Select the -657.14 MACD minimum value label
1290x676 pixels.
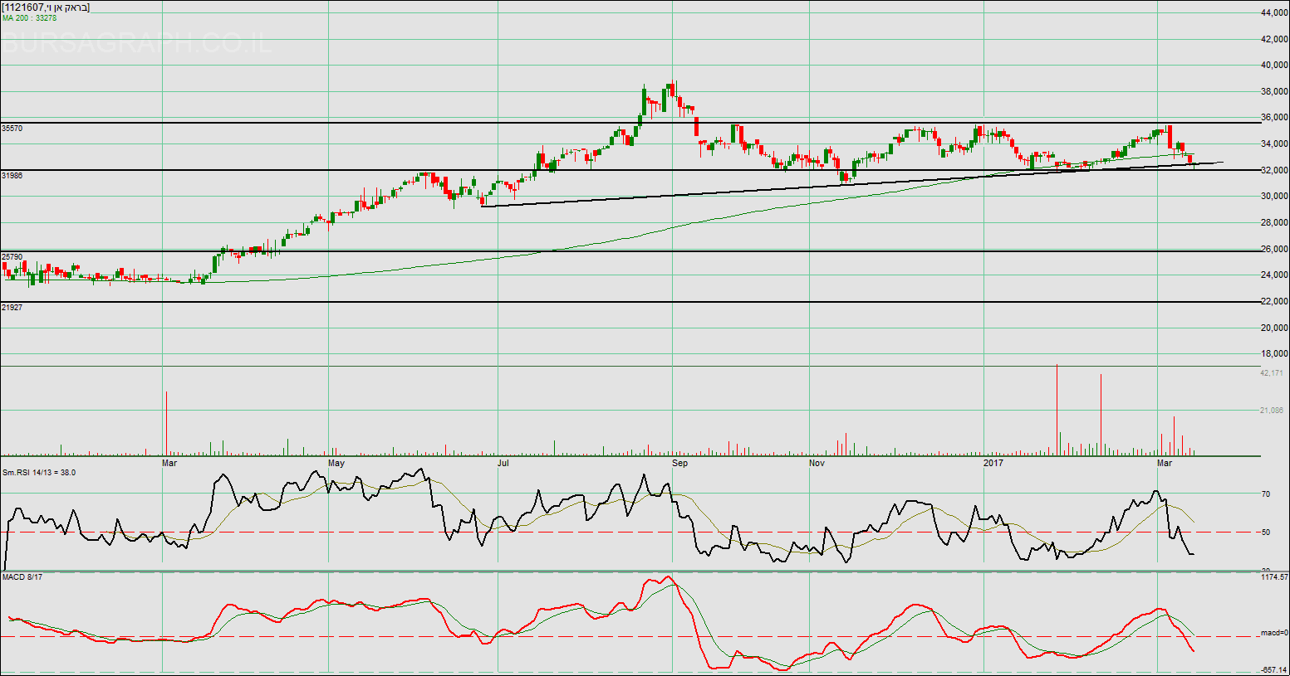coord(1273,669)
